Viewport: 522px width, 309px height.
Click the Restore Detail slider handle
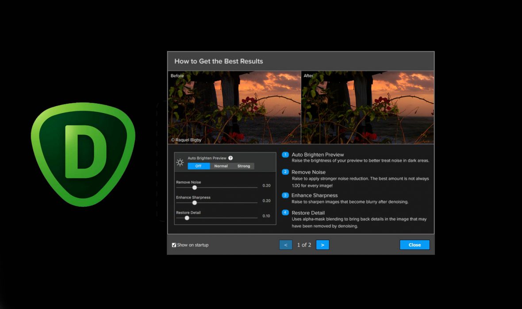[187, 218]
